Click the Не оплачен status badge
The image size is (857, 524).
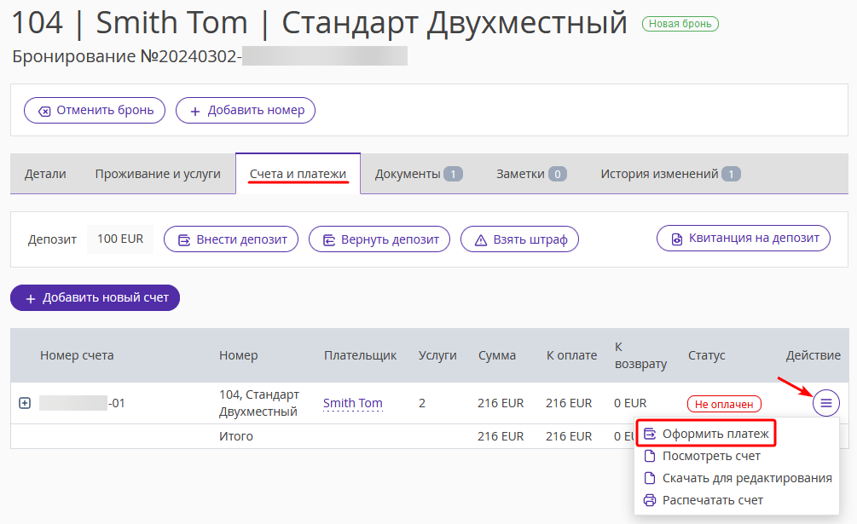pos(724,404)
